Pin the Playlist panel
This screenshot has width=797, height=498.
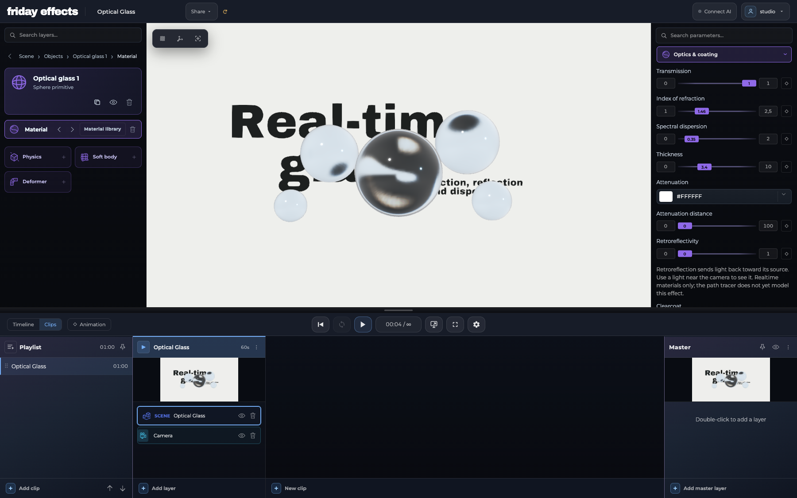pos(123,347)
